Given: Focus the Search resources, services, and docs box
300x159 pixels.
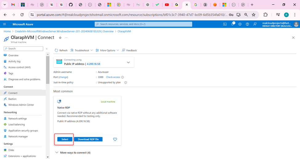Looking at the screenshot, I should (143, 24).
